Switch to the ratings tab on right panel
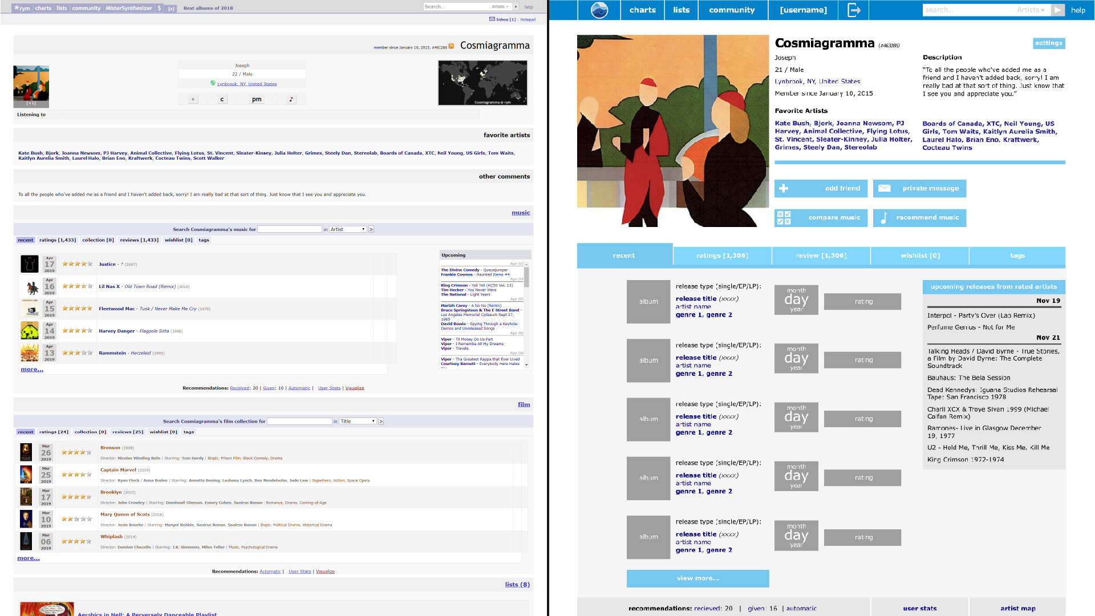 point(722,255)
